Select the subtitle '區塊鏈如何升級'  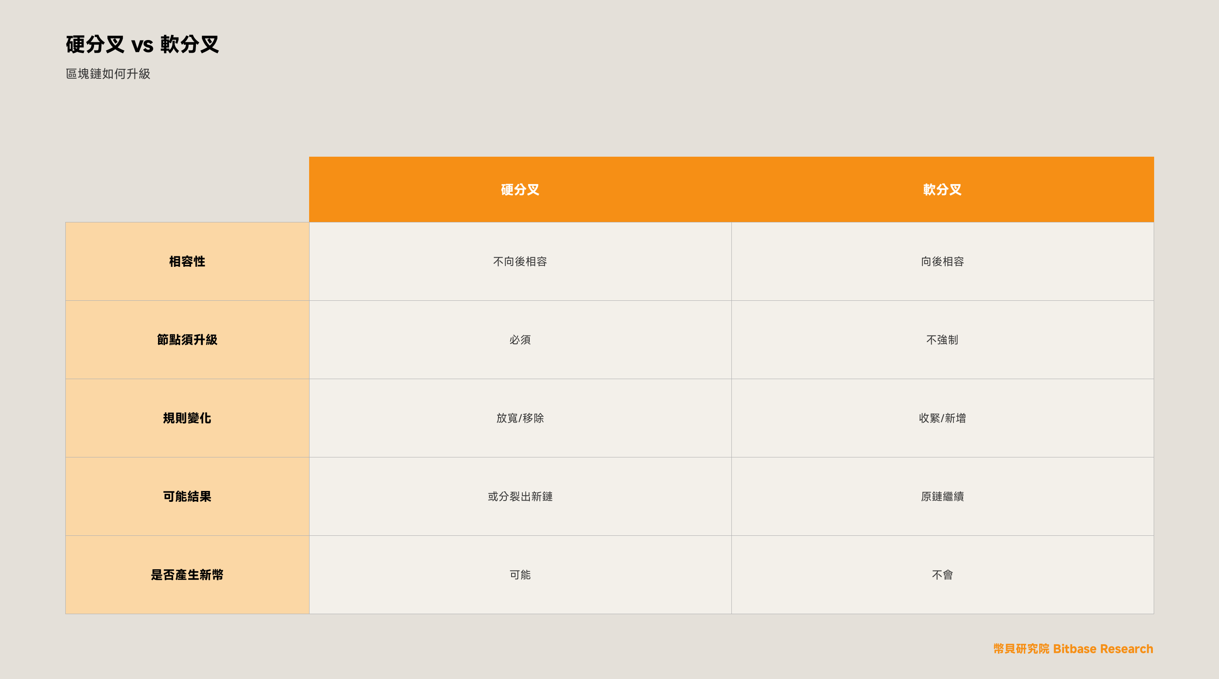coord(108,74)
